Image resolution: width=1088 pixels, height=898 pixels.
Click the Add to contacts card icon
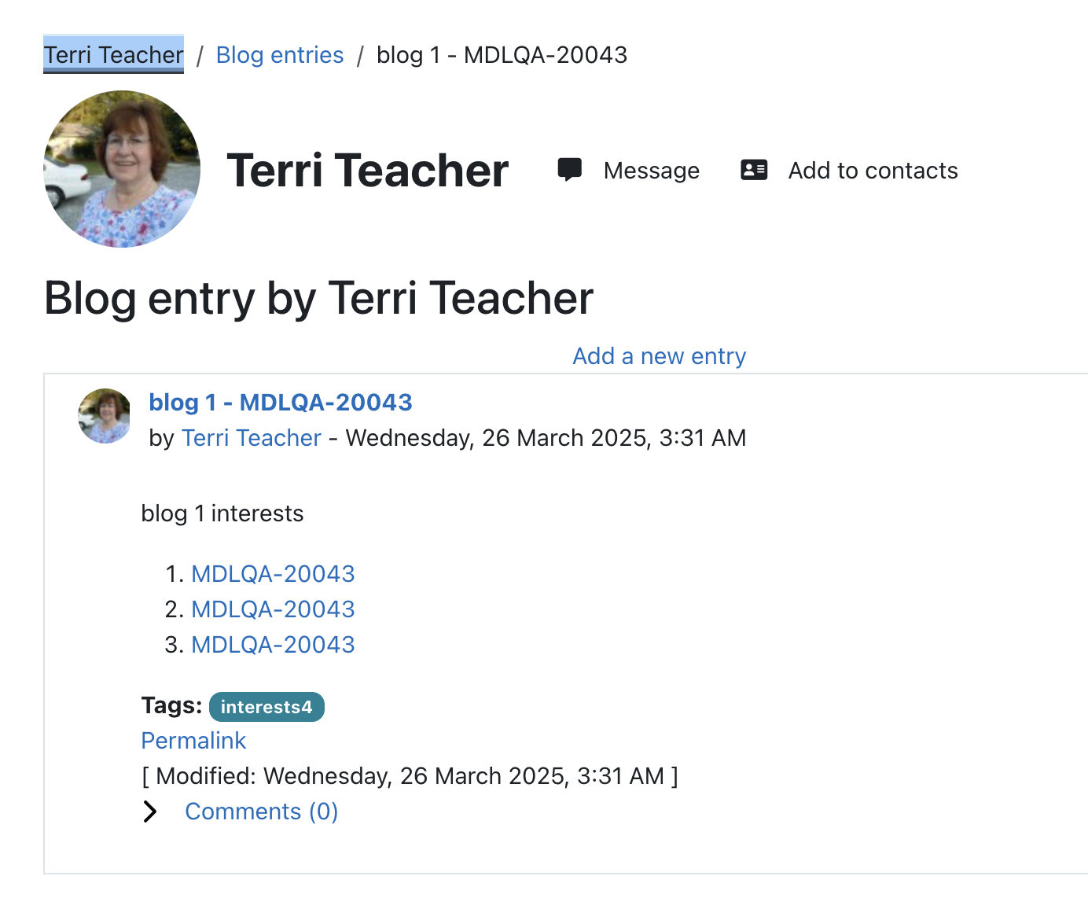point(754,170)
